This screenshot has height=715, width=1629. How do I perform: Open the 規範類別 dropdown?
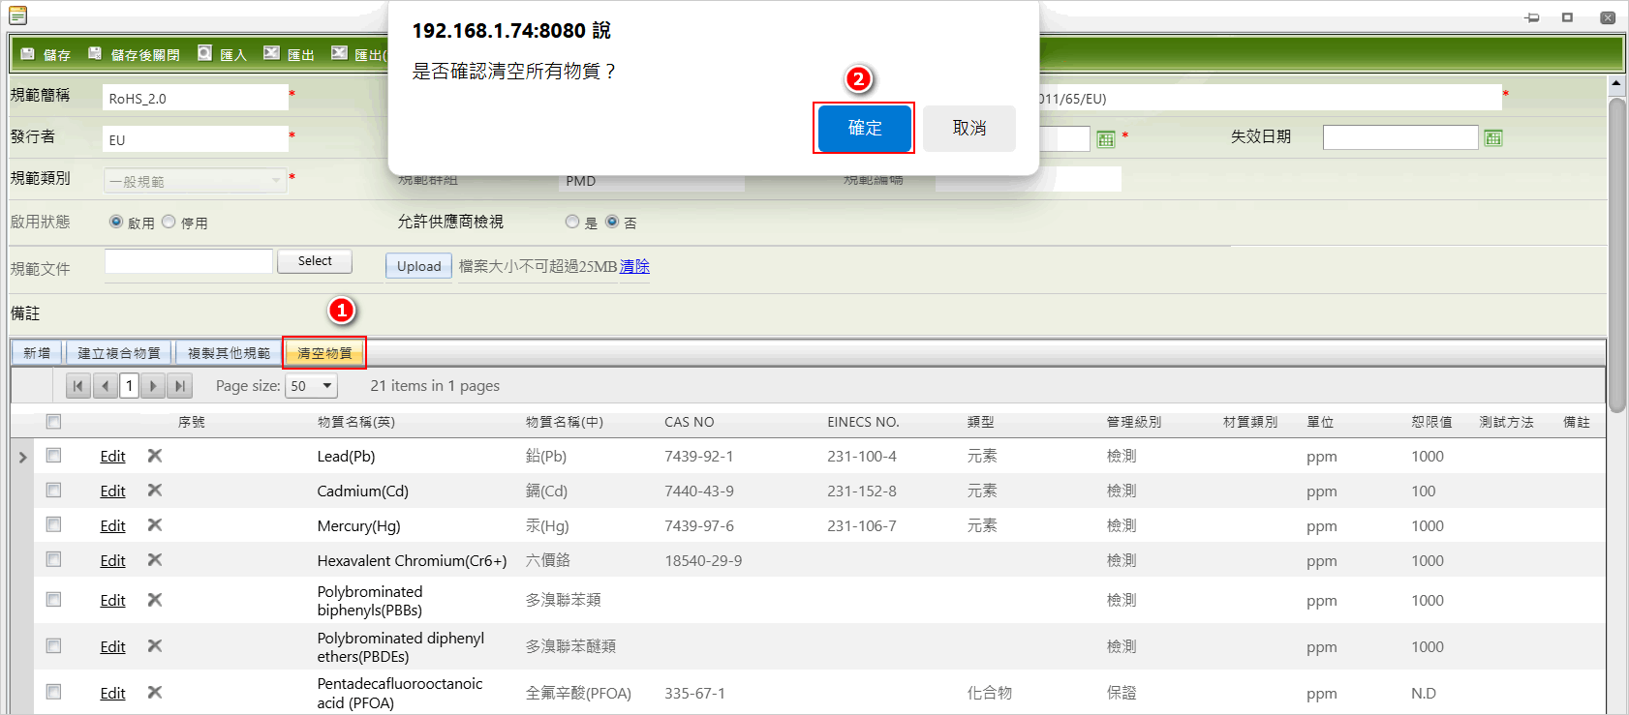196,181
